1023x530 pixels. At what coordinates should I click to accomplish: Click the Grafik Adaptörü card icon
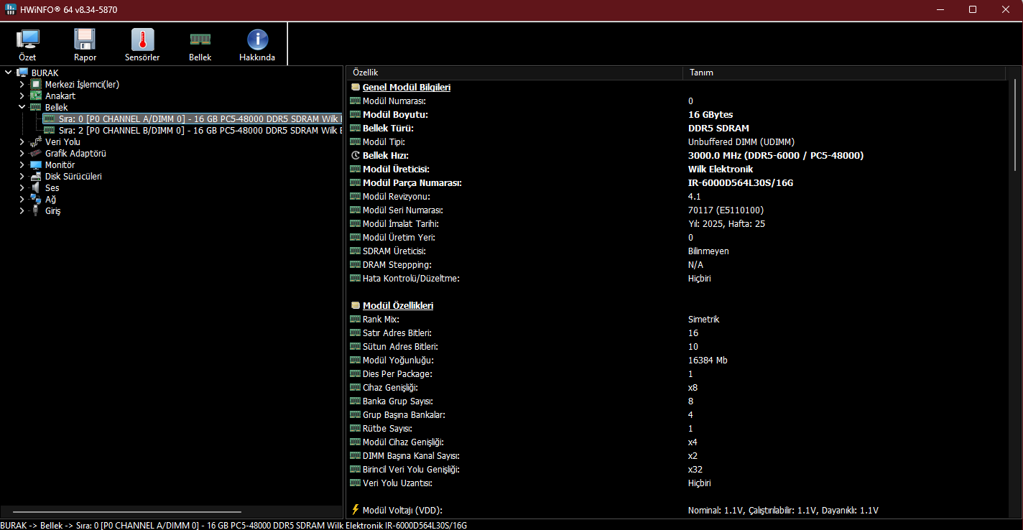36,153
